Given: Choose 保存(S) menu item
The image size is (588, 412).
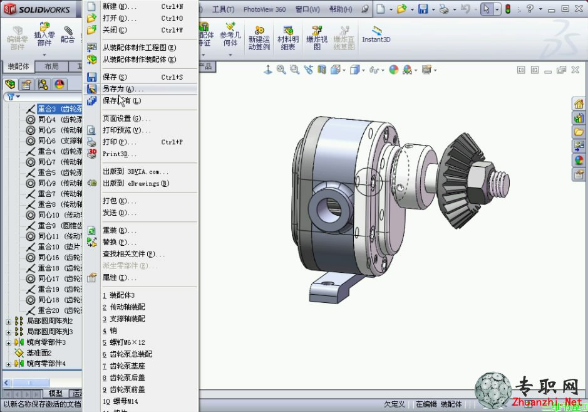Looking at the screenshot, I should [142, 77].
